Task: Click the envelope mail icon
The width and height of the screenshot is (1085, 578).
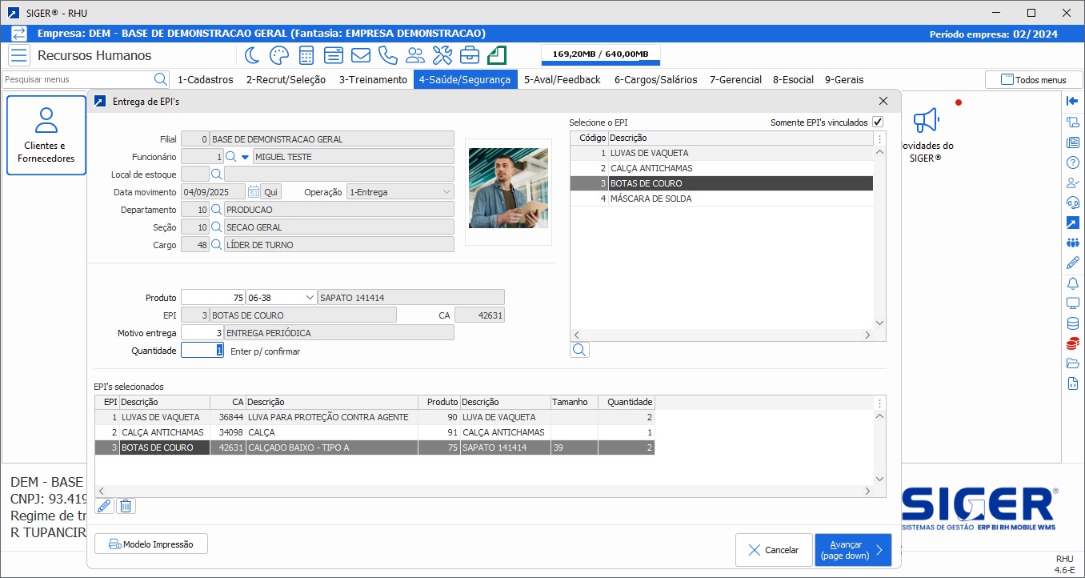Action: point(360,55)
